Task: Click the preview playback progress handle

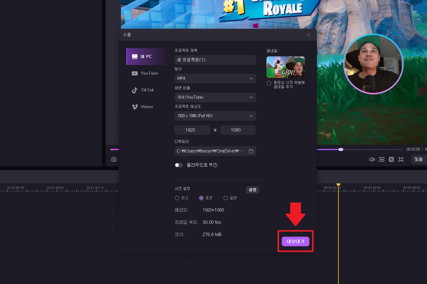Action: [x=341, y=149]
